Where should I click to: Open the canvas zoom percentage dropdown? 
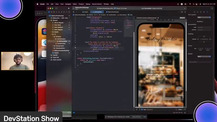pos(181,109)
